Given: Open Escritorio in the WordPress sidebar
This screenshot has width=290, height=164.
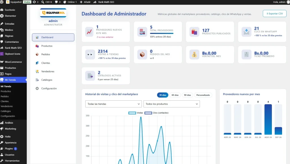Looking at the screenshot, I should 10,10.
